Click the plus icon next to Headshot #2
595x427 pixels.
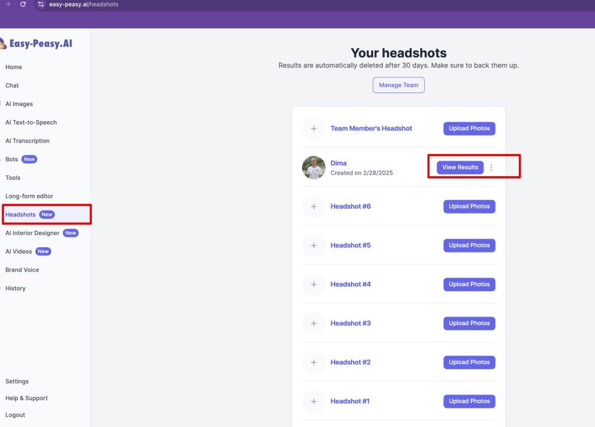(x=314, y=362)
